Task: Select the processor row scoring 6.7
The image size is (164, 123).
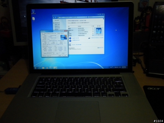Action: [x=81, y=28]
